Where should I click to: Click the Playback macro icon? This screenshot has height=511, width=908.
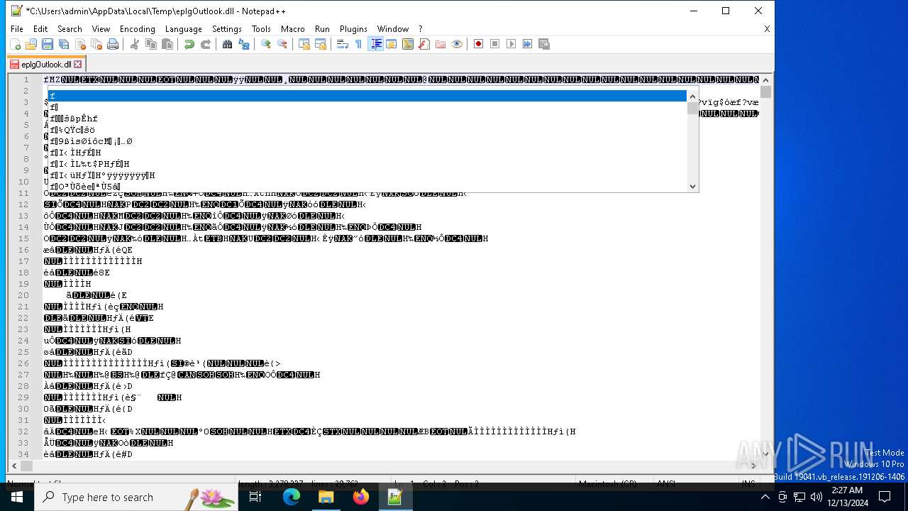(511, 44)
